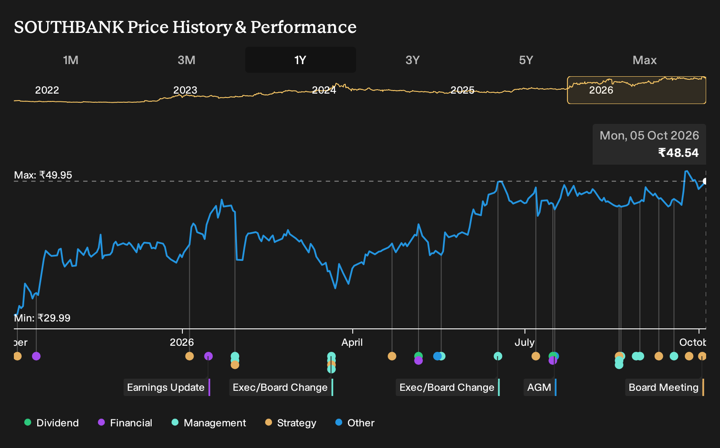The width and height of the screenshot is (720, 448).
Task: Click the green Dividend legend dot
Action: click(28, 422)
